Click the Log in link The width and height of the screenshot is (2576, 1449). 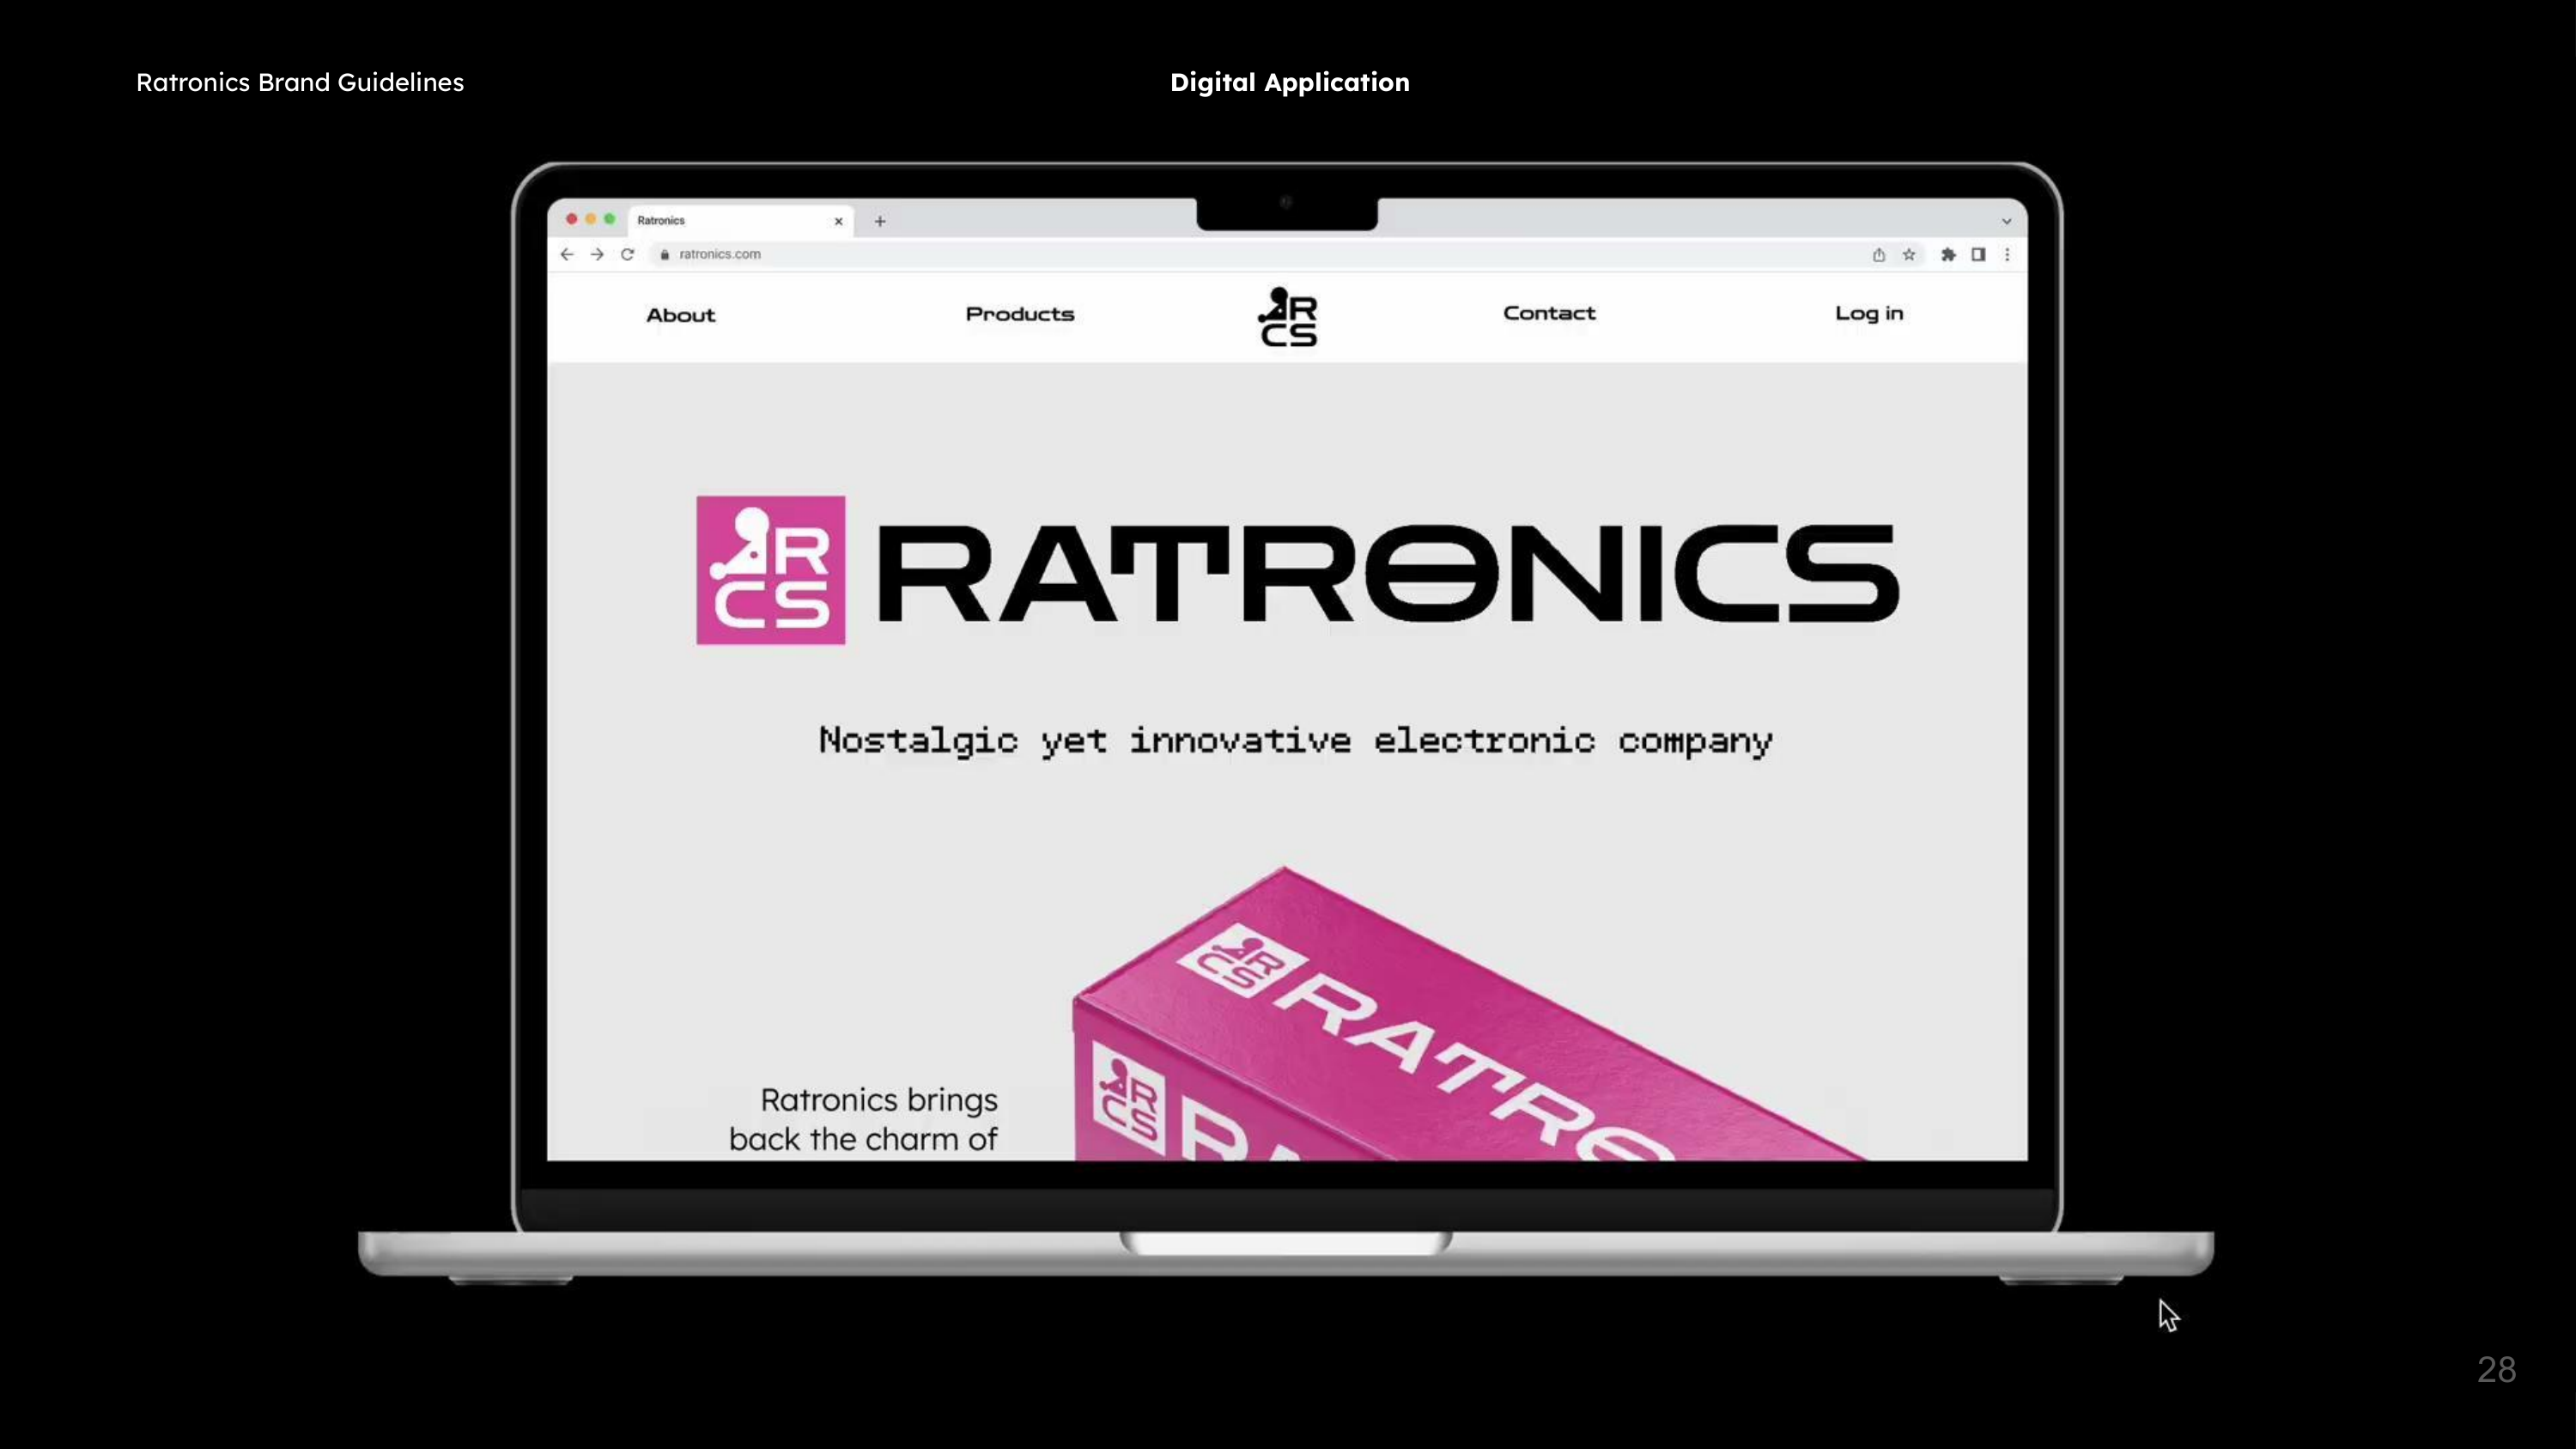(1869, 313)
